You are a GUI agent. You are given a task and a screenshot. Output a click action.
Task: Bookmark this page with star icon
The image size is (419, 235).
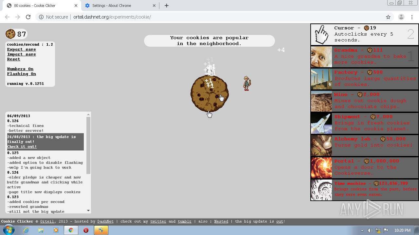tap(388, 17)
